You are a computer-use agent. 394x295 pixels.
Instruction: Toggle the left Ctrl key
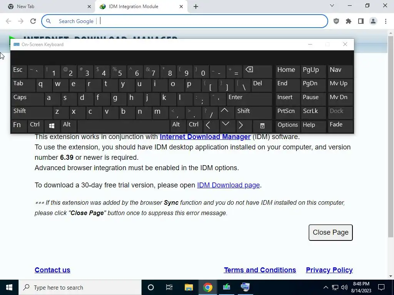pos(36,126)
